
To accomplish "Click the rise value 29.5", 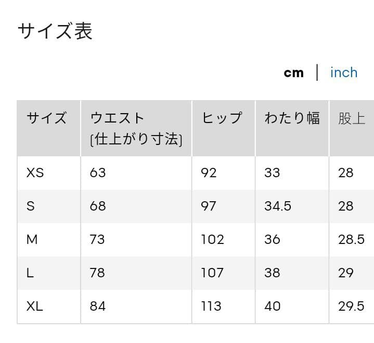I will coord(351,306).
